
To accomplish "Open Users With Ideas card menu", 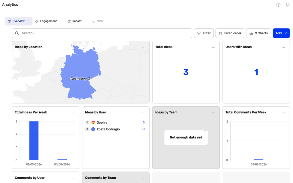I will [284, 47].
